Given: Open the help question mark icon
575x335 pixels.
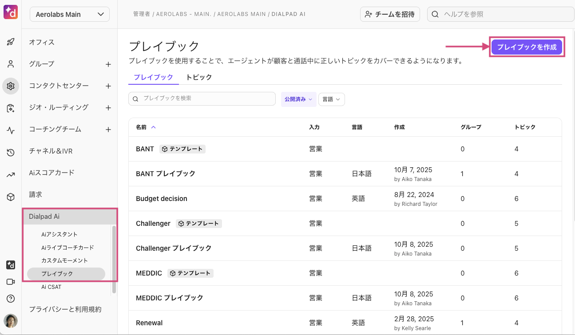Looking at the screenshot, I should click(x=11, y=299).
